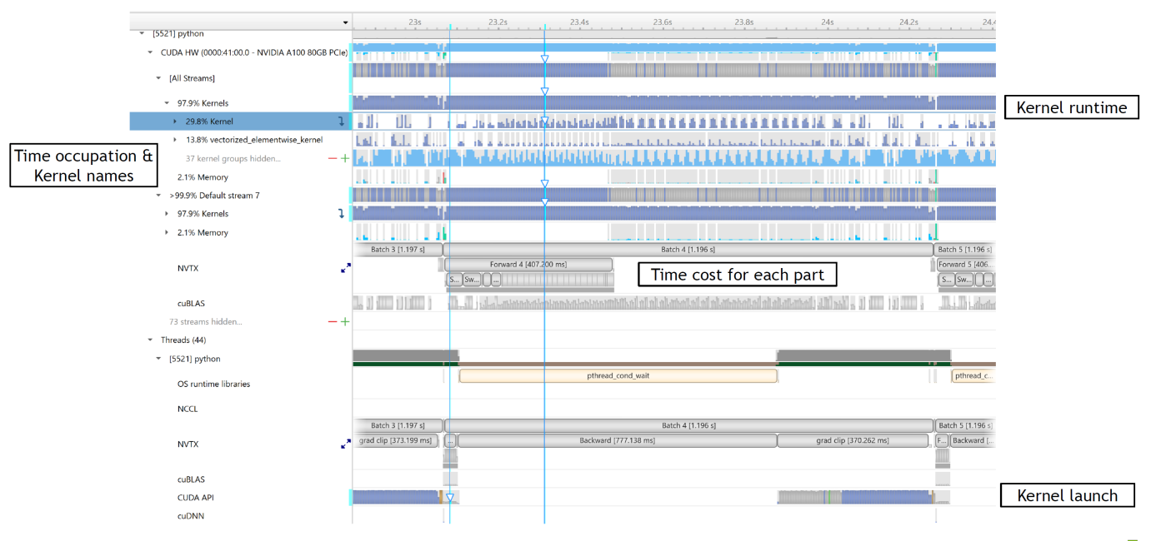Click the 23.4s mark on the time ruler
Viewport: 1171px width, 541px height.
point(579,22)
